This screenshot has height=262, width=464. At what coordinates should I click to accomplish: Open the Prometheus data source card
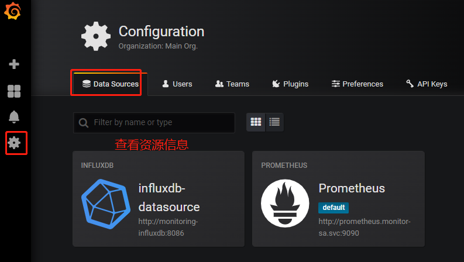[x=338, y=199]
